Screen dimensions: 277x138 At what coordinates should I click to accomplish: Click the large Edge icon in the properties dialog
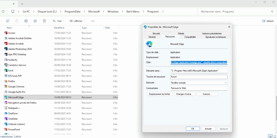coord(149,44)
